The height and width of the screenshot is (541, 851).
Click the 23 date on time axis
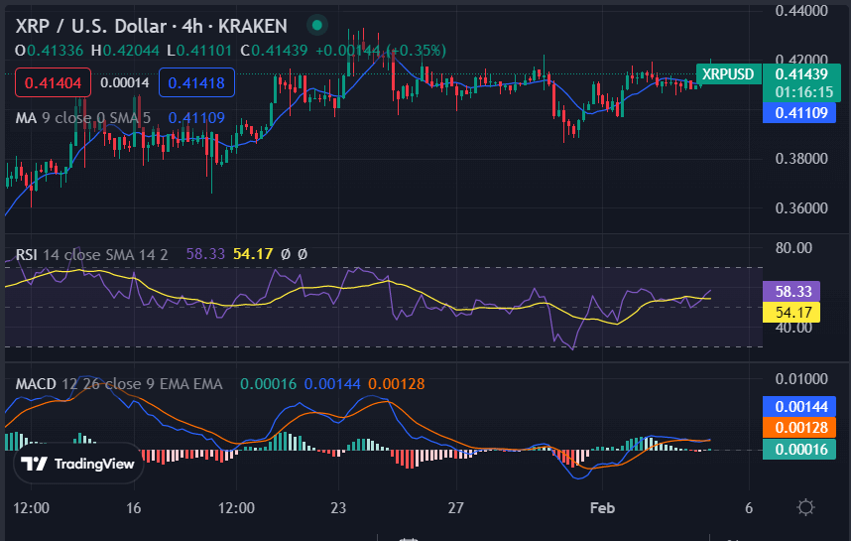339,507
